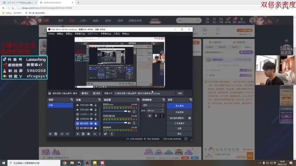Viewport: 296px width, 166px height.
Task: Undock the Scenes panel
Action: pyautogui.click(x=72, y=100)
